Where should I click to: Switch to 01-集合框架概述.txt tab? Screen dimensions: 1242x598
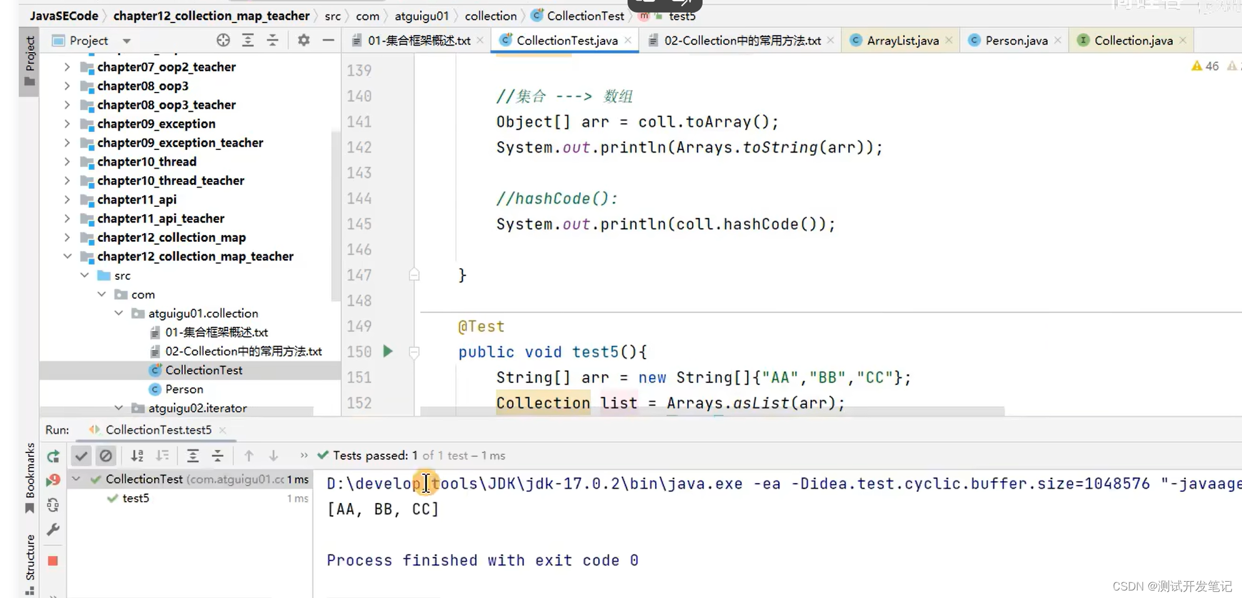coord(419,41)
